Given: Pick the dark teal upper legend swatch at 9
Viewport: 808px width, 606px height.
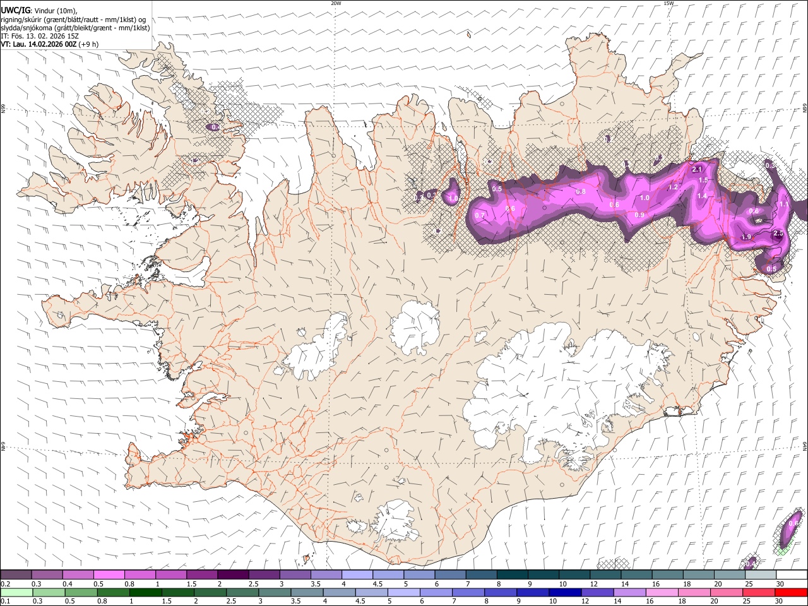Looking at the screenshot, I should (x=544, y=574).
